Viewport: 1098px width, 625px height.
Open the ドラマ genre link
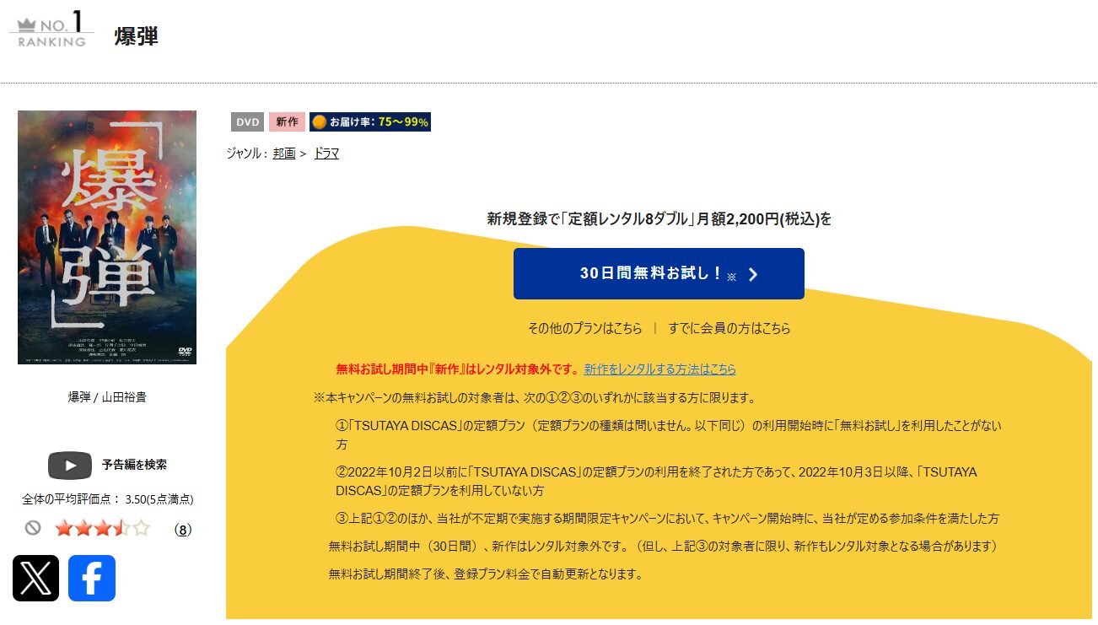click(326, 154)
